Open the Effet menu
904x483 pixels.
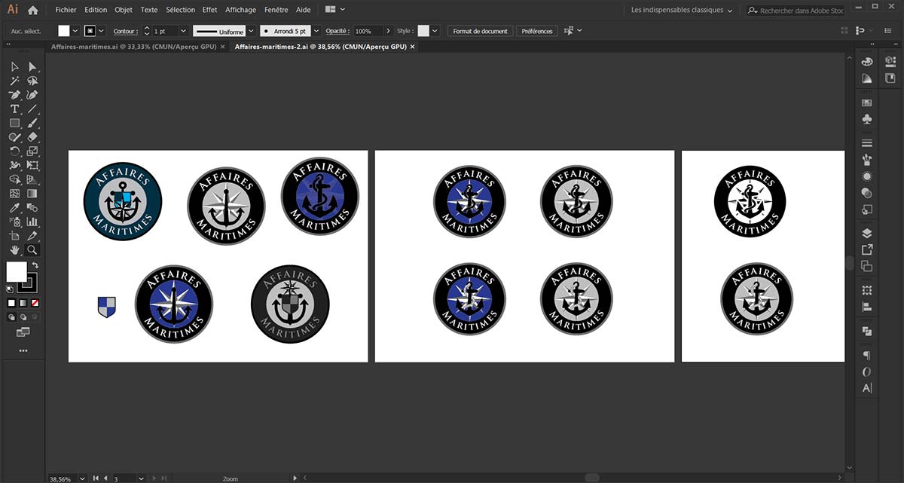[x=209, y=10]
